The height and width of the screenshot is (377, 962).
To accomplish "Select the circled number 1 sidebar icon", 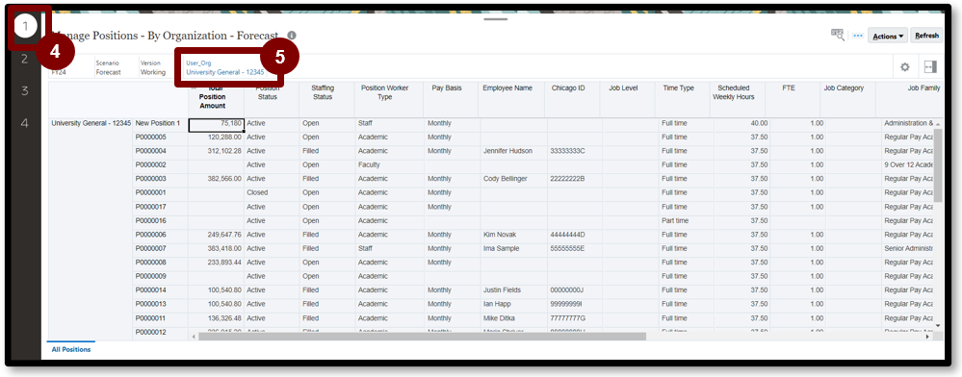I will (x=25, y=26).
